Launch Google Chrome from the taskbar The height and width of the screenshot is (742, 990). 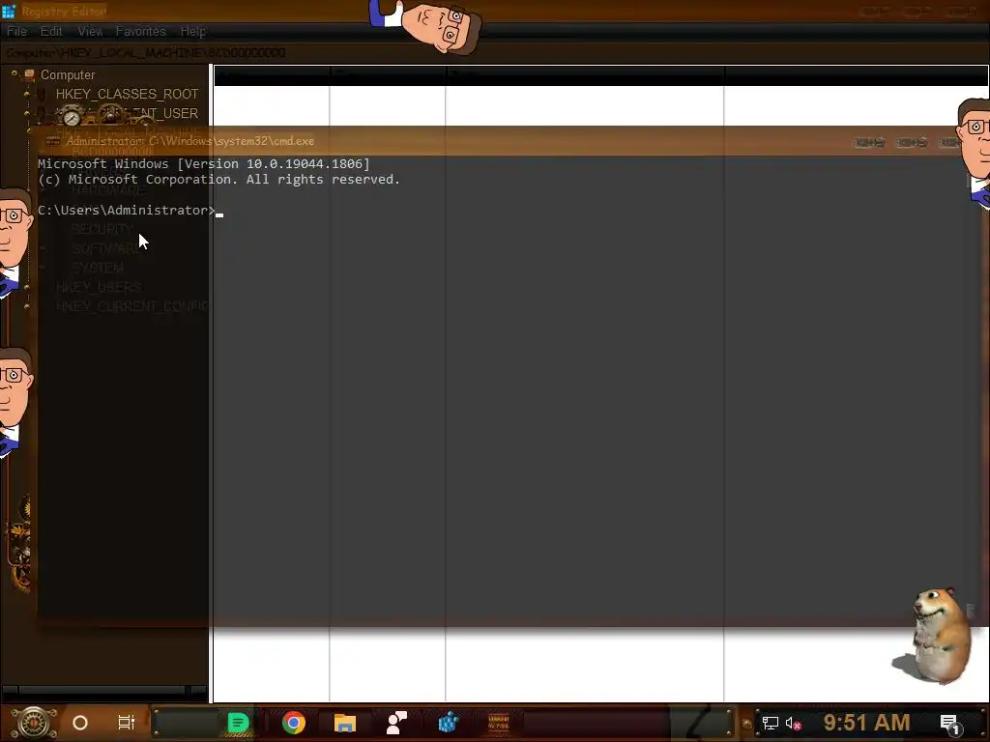[294, 723]
